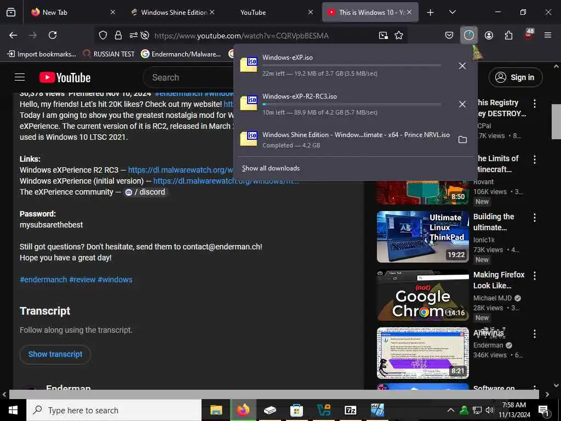Open Firefox account icon
Image resolution: width=561 pixels, height=421 pixels.
point(489,35)
